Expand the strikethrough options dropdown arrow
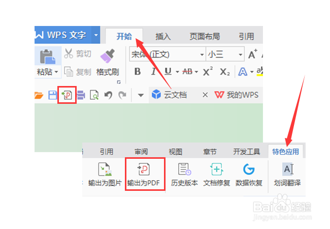The image size is (330, 229). click(196, 72)
